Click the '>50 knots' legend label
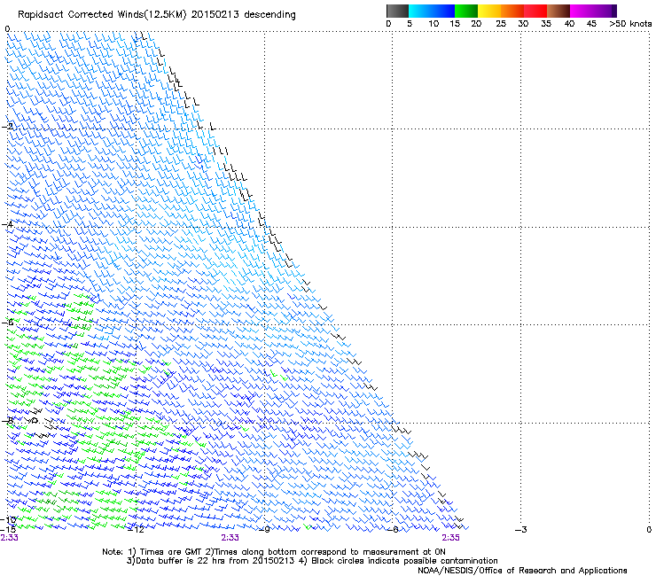The image size is (656, 576). point(630,24)
